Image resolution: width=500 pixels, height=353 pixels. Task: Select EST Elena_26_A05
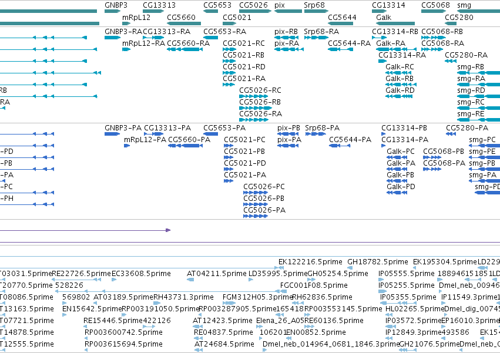(280, 321)
